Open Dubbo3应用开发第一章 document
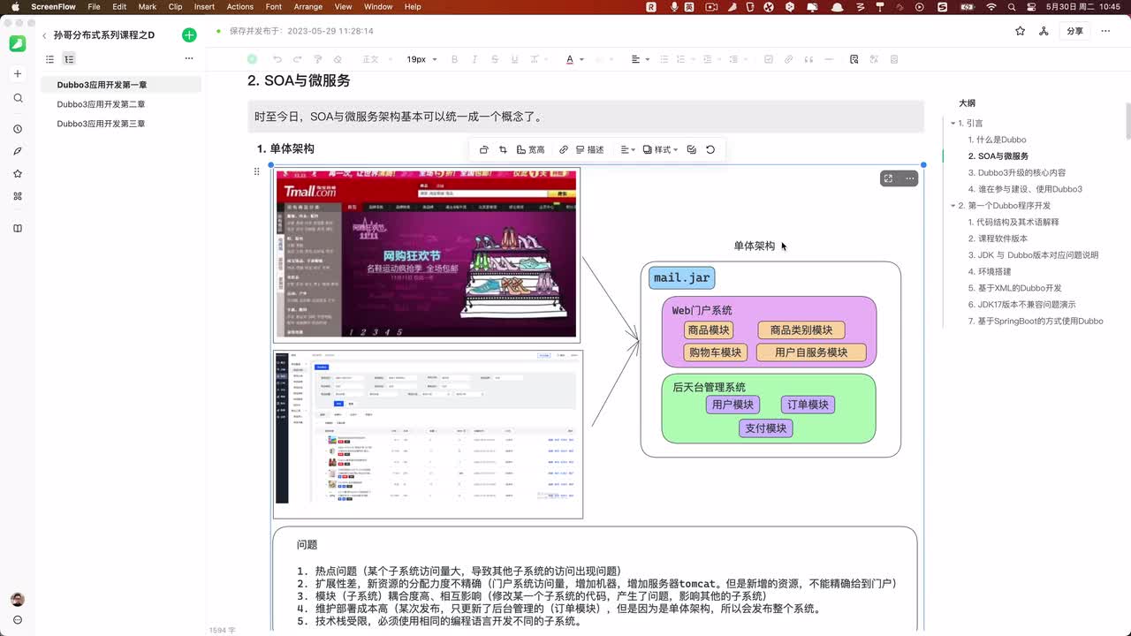Screen dimensions: 1131x636 (121, 85)
